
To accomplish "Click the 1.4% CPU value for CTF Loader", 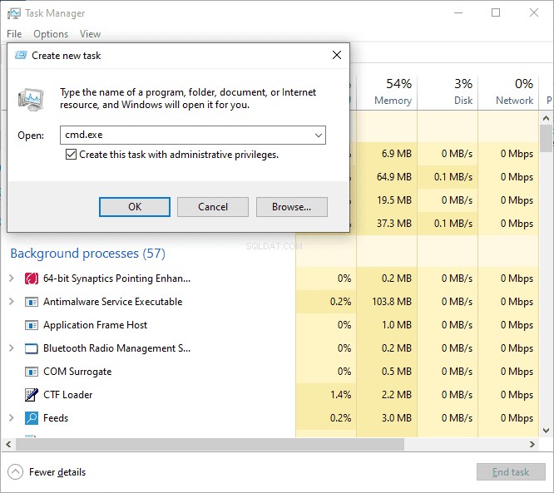I will pyautogui.click(x=340, y=395).
